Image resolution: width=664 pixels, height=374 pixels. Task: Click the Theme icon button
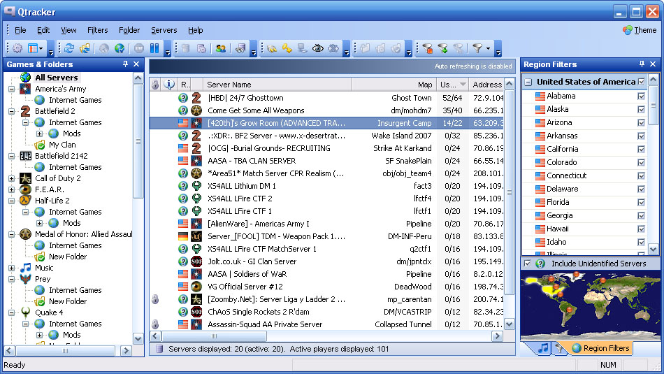[x=640, y=30]
